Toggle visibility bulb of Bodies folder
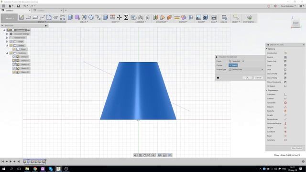The width and height of the screenshot is (306, 172). [x=11, y=45]
